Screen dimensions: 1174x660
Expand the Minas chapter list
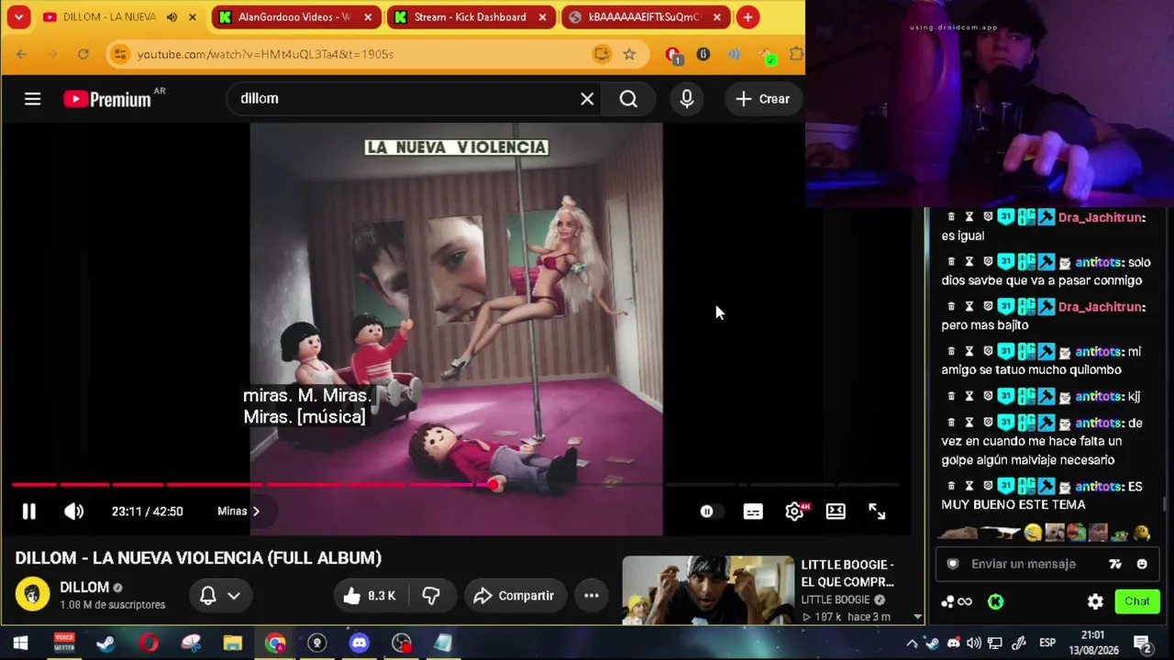238,511
